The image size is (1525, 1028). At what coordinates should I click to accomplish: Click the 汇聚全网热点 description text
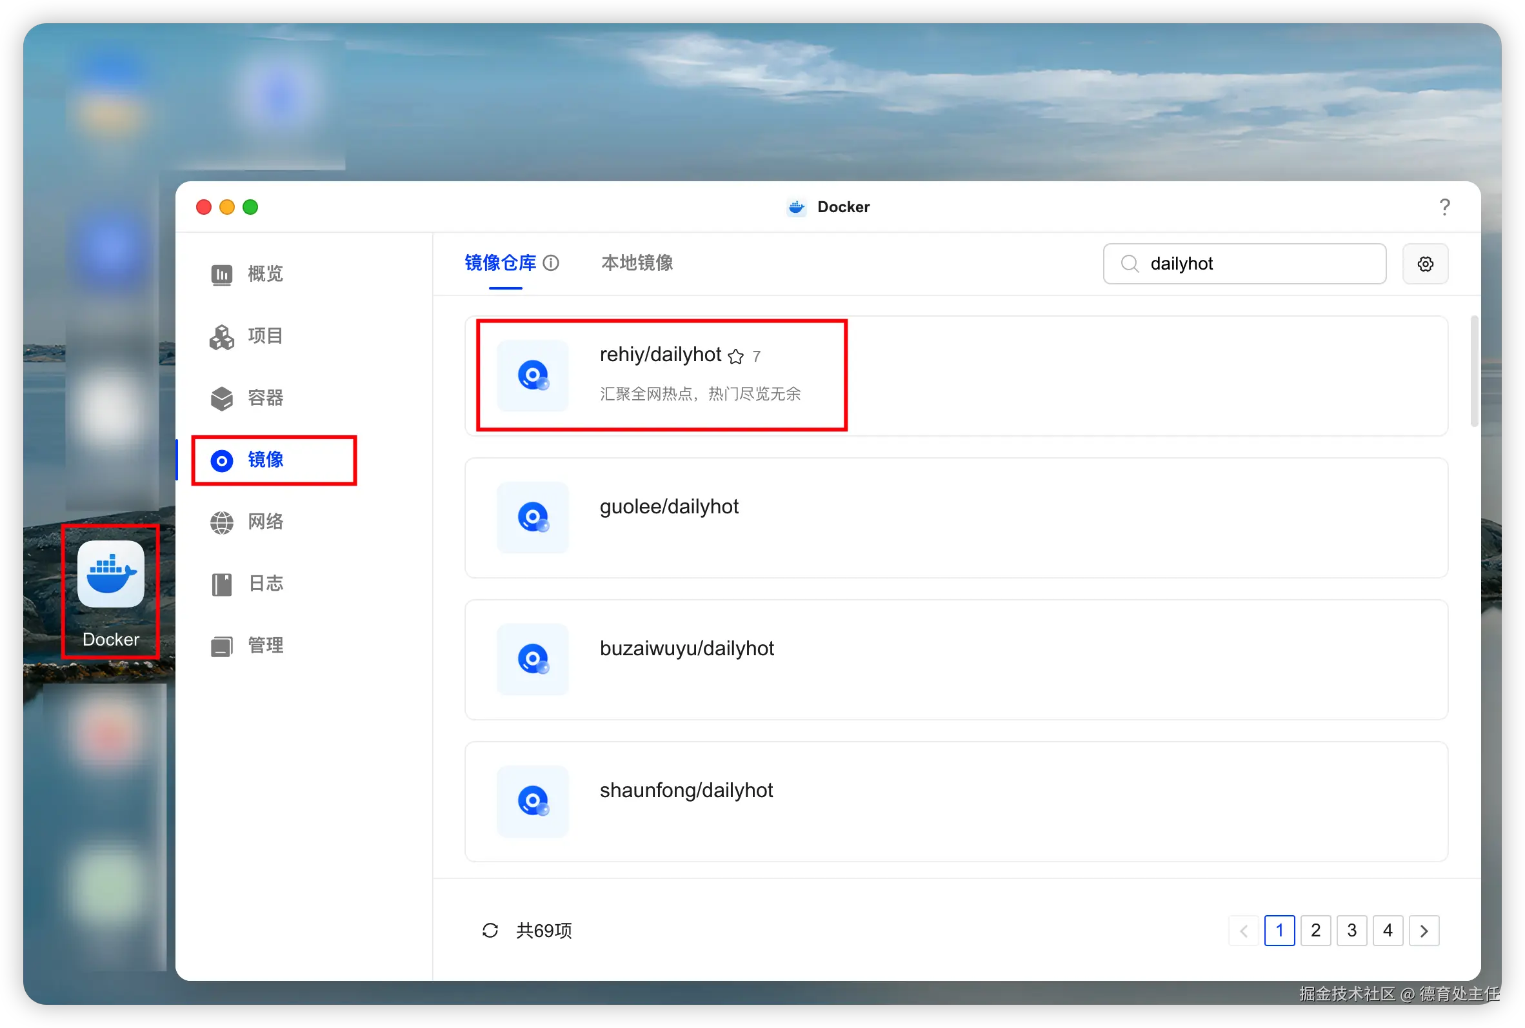pyautogui.click(x=699, y=393)
